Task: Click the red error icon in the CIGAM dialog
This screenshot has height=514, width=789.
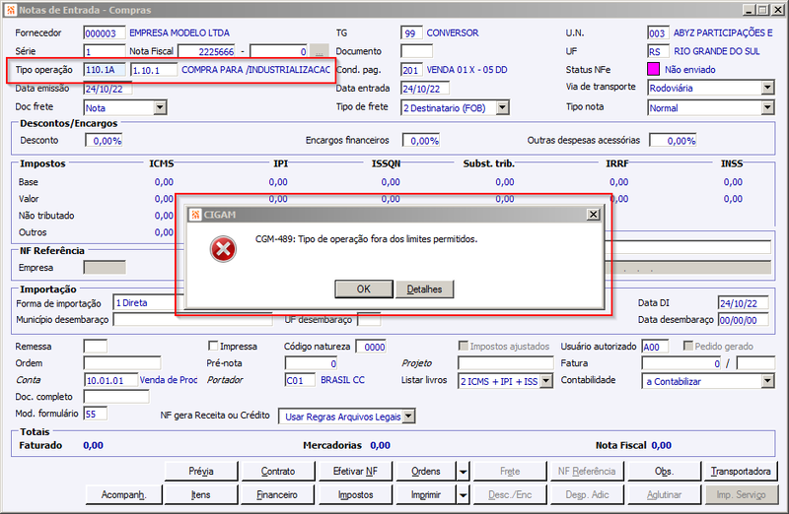Action: (223, 249)
